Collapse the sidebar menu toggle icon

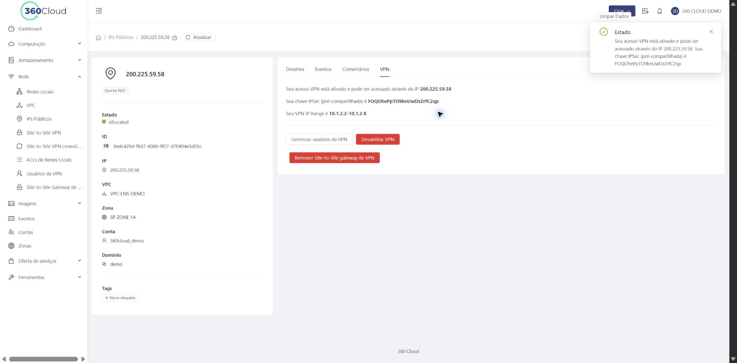click(x=99, y=11)
